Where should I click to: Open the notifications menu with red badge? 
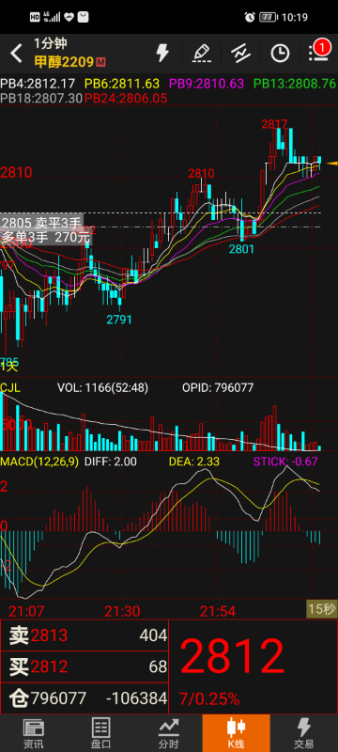pos(319,51)
